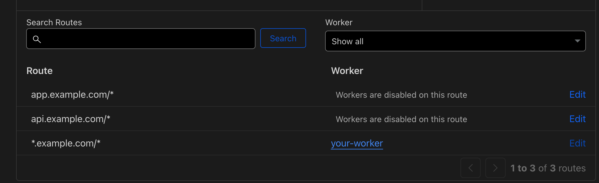Edit the *.example.com/* wildcard route
599x183 pixels.
tap(577, 143)
